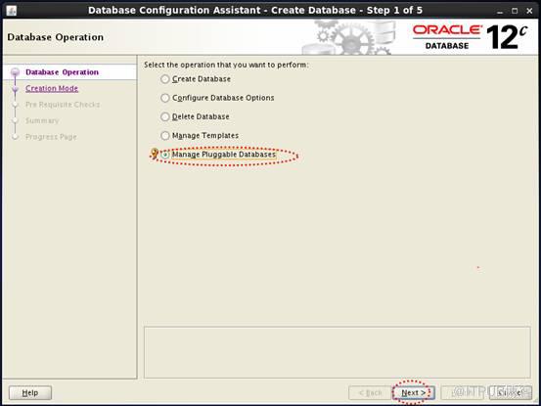Click the Database Operation step bullet icon
This screenshot has height=406, width=541.
pos(15,72)
